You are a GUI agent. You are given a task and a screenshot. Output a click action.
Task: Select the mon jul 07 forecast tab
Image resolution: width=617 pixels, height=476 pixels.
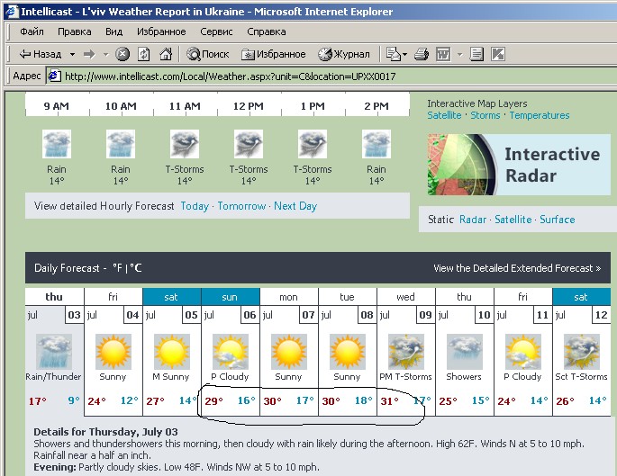point(289,297)
